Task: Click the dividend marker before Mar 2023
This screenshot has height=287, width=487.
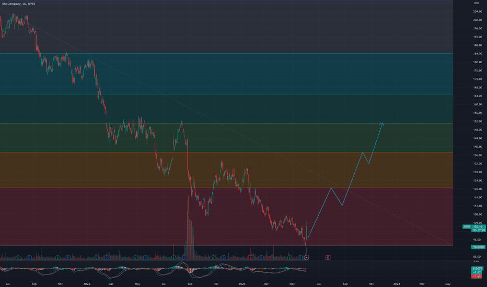Action: tap(261, 258)
